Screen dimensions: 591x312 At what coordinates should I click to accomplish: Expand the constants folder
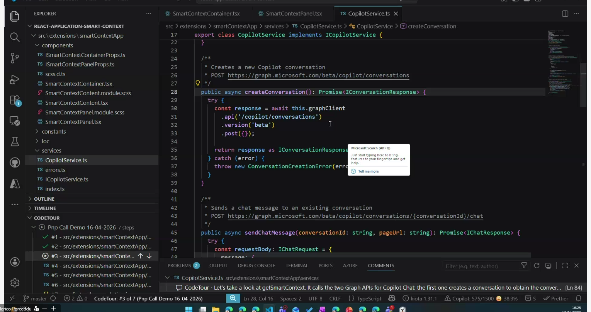coord(53,131)
